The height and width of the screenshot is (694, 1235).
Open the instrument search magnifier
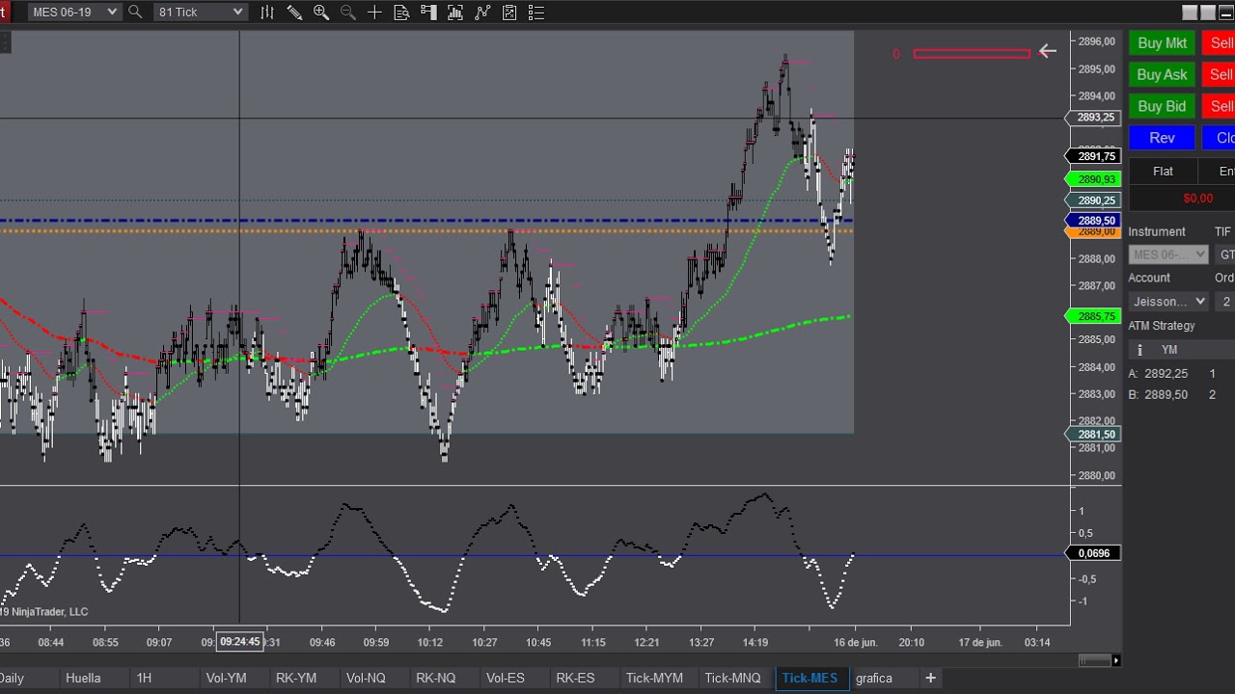pyautogui.click(x=135, y=13)
